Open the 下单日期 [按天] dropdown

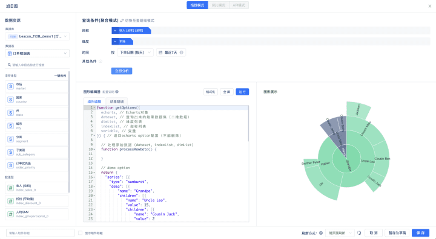tap(135, 53)
